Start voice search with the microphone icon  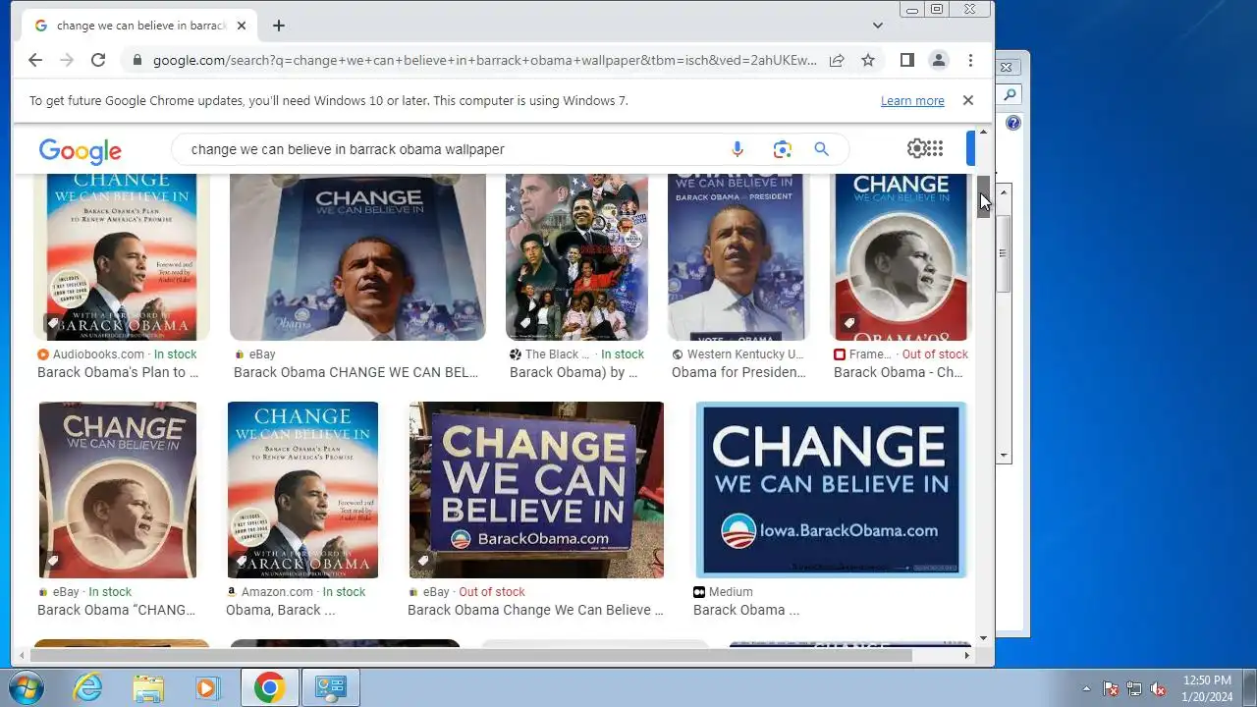pyautogui.click(x=738, y=149)
